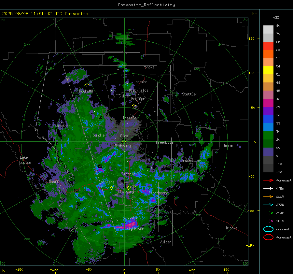Click the light gray 70-80 dBZ swatch
Screen dimensions: 293x274
pyautogui.click(x=268, y=30)
